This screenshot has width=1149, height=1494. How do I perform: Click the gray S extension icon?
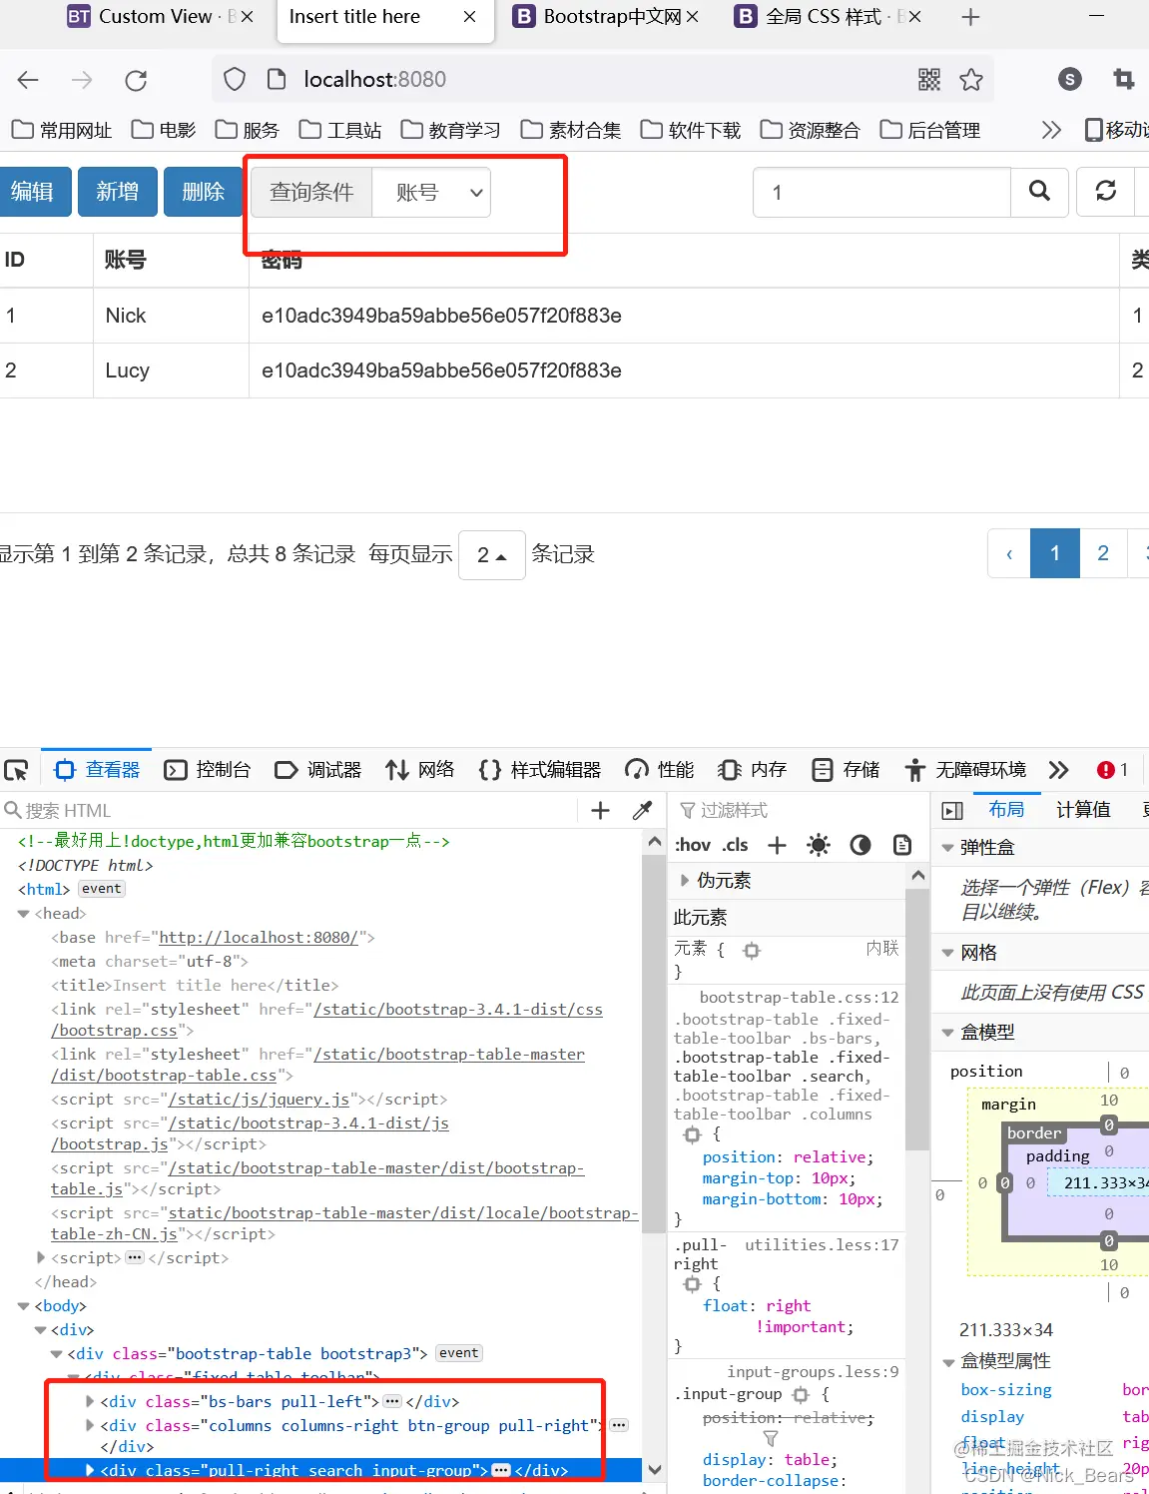1069,79
